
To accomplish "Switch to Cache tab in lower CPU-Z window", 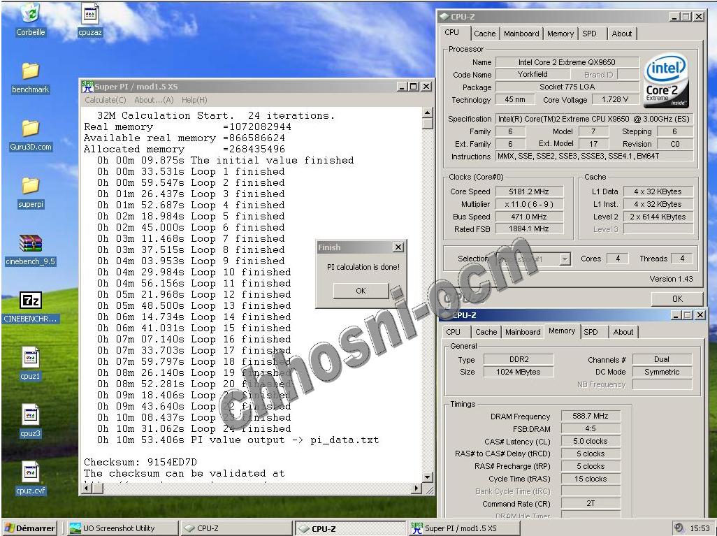I will coord(486,331).
